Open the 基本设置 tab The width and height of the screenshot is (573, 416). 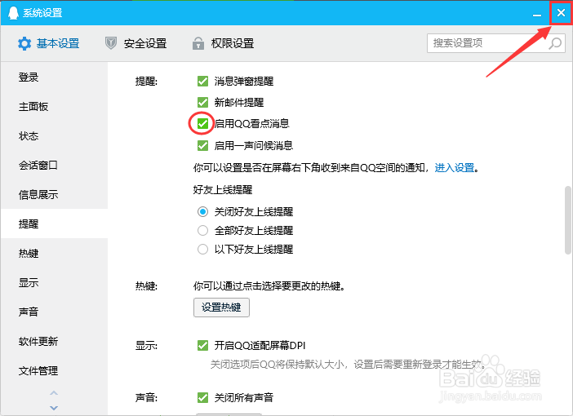[49, 43]
